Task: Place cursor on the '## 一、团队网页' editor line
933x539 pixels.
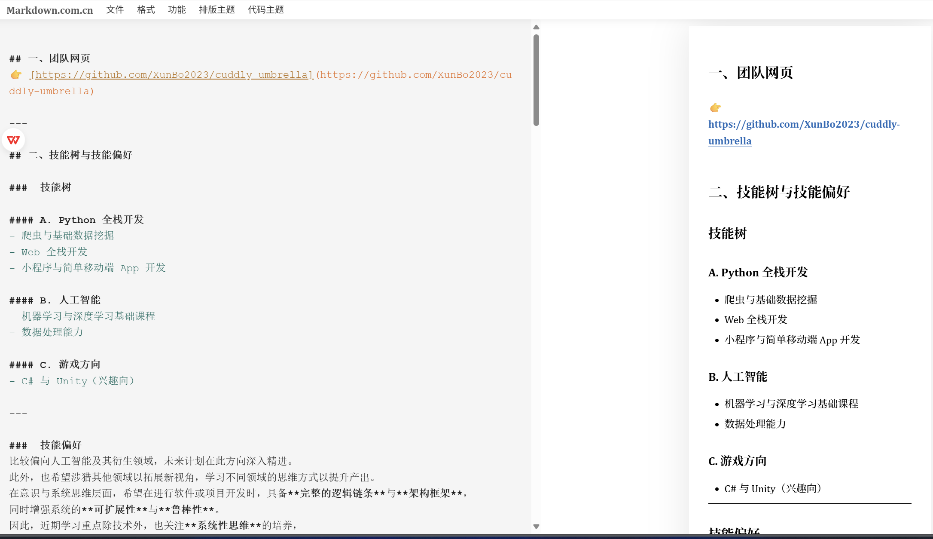Action: 60,58
